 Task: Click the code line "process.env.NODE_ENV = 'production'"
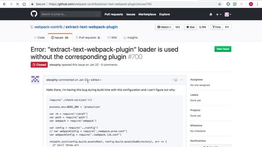point(75,107)
